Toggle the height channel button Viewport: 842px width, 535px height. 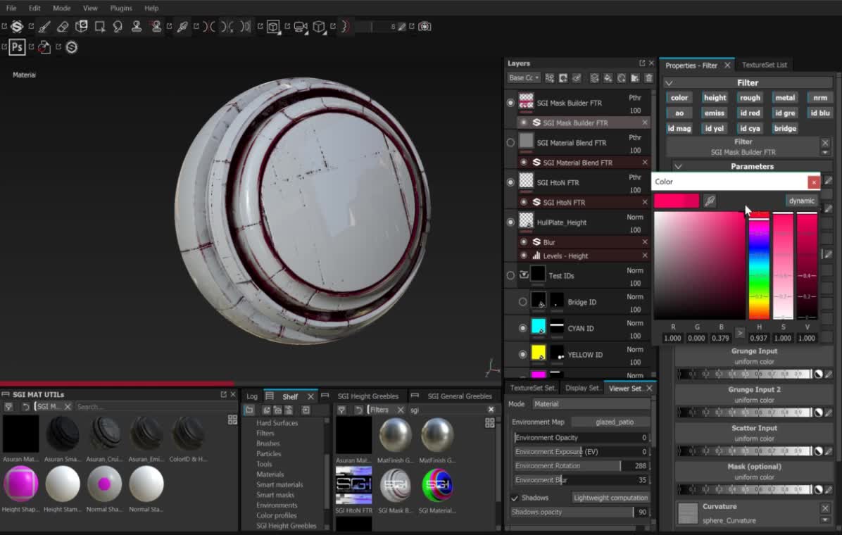(714, 98)
